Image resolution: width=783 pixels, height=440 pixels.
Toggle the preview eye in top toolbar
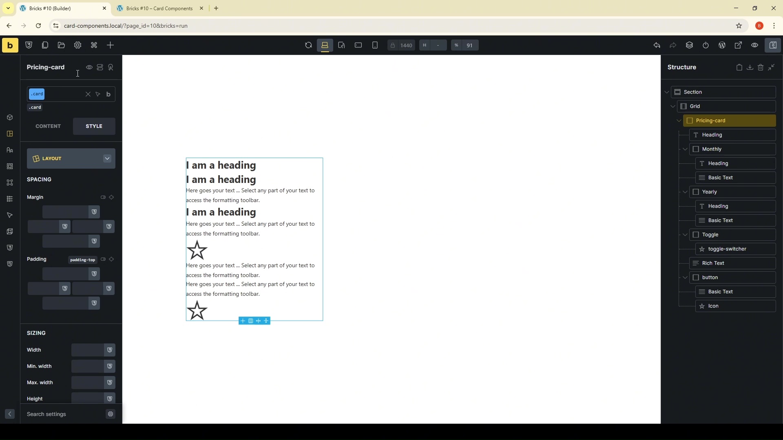(x=754, y=45)
